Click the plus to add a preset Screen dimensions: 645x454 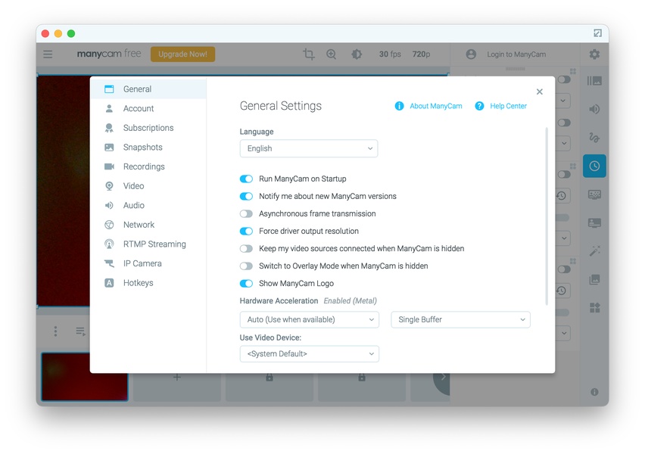tap(177, 377)
